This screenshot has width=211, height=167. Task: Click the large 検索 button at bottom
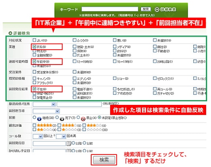(x=104, y=160)
